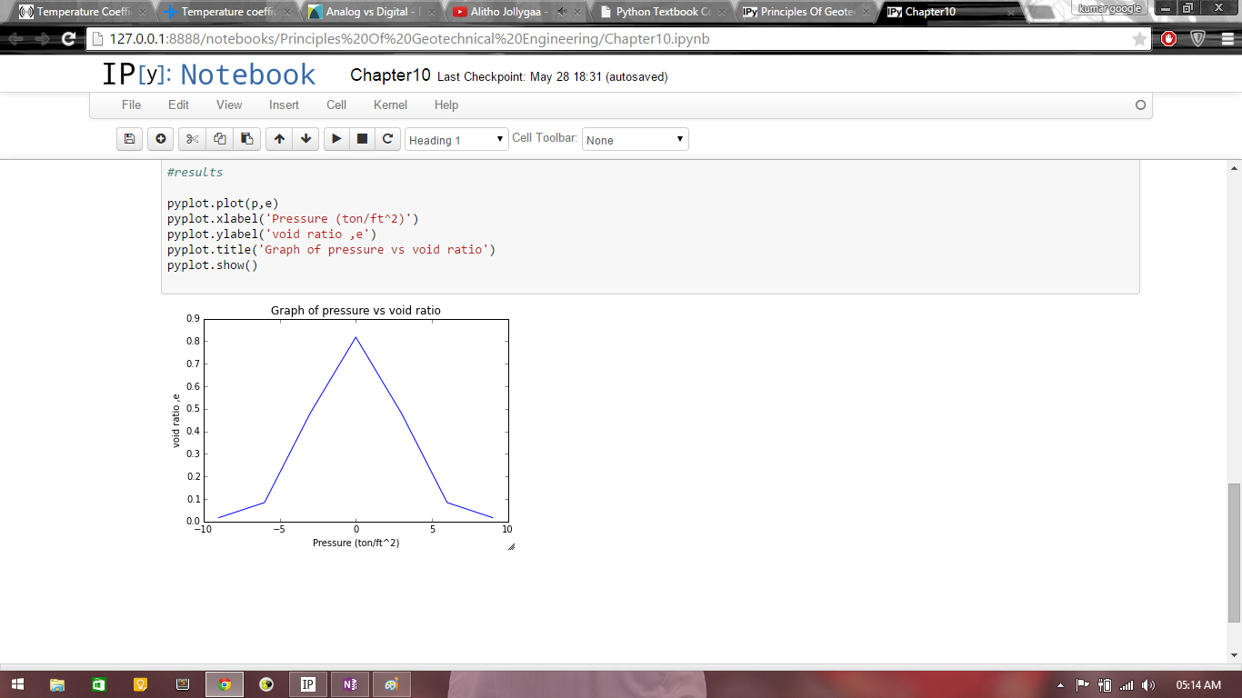Click the browser address bar URL
This screenshot has width=1242, height=698.
point(409,39)
